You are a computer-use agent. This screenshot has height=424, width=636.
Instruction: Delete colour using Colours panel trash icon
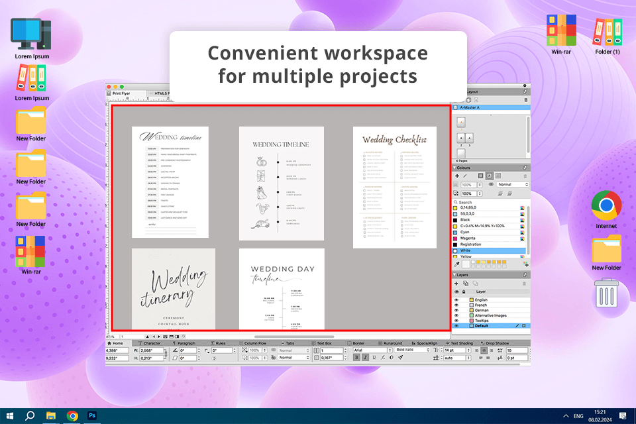pos(525,176)
